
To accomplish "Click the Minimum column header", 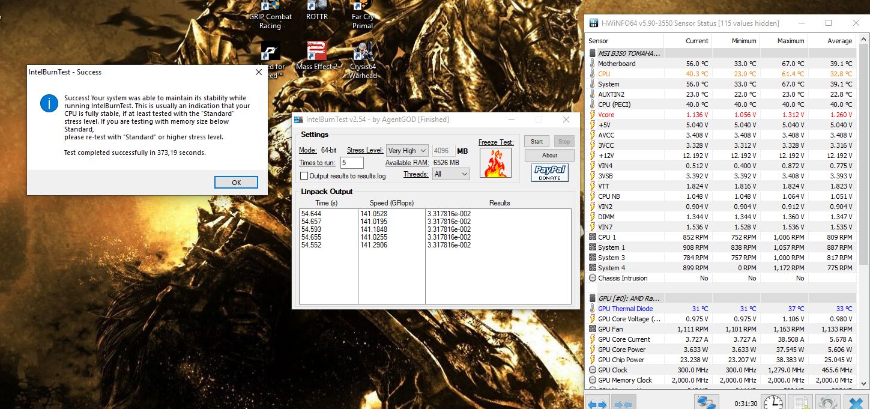I will (x=736, y=41).
